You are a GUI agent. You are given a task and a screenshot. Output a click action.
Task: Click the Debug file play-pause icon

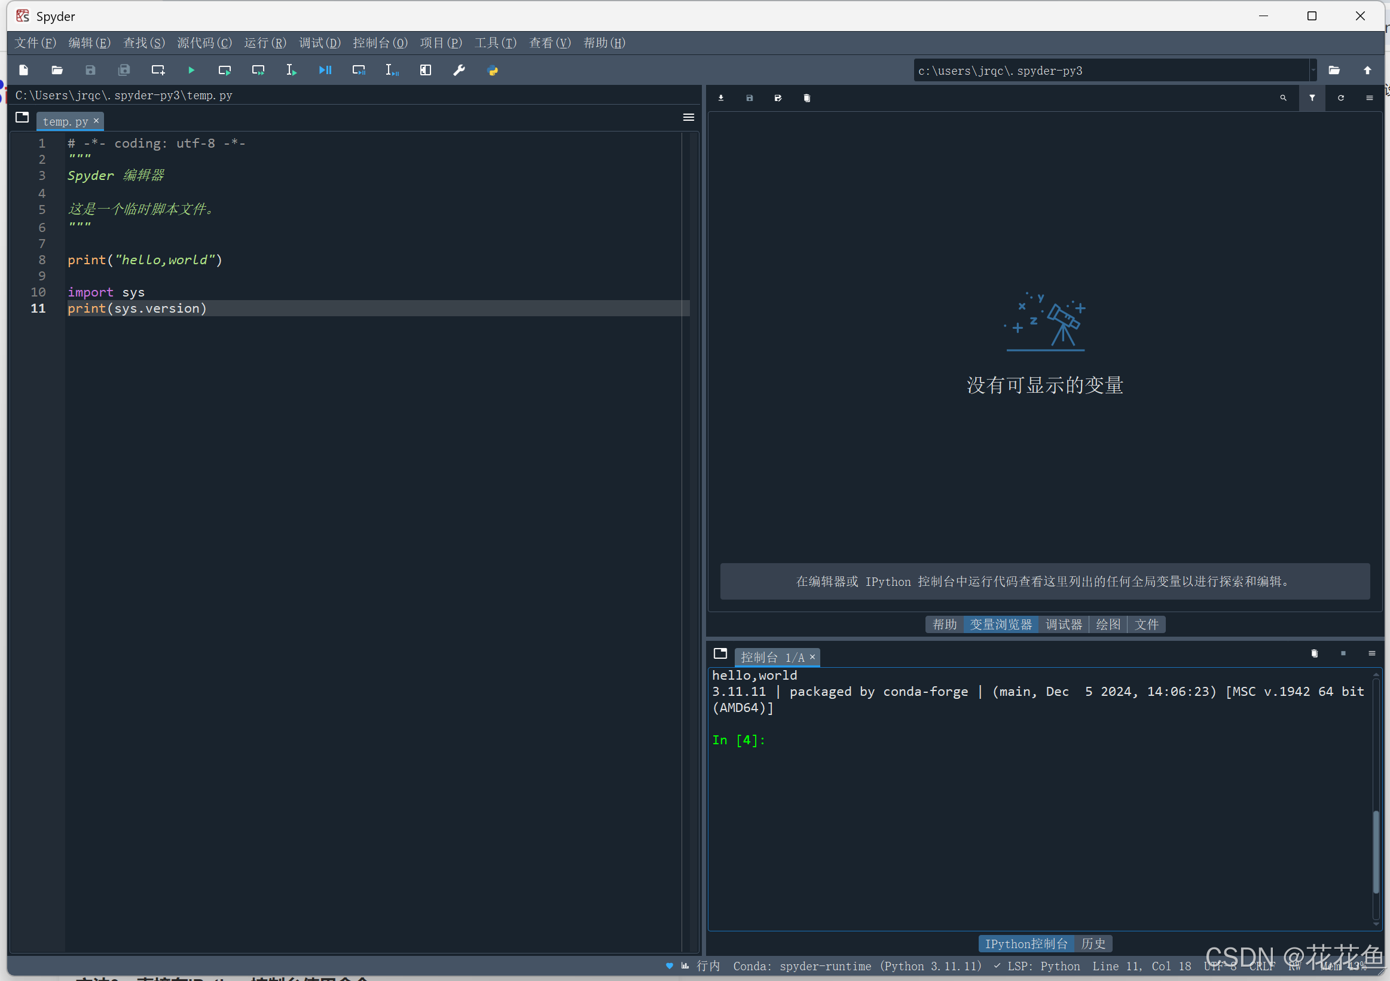325,70
